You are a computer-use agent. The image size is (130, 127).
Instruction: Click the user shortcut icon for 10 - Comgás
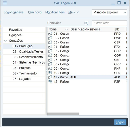click(x=50, y=73)
